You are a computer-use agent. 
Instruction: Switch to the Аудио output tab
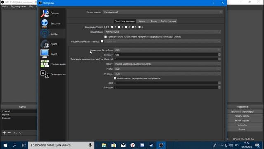pos(154,21)
